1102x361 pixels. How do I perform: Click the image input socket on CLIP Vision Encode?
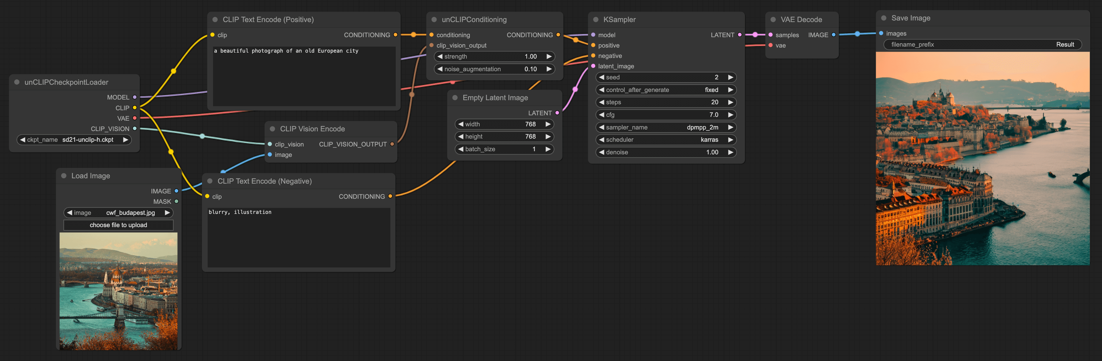coord(270,155)
